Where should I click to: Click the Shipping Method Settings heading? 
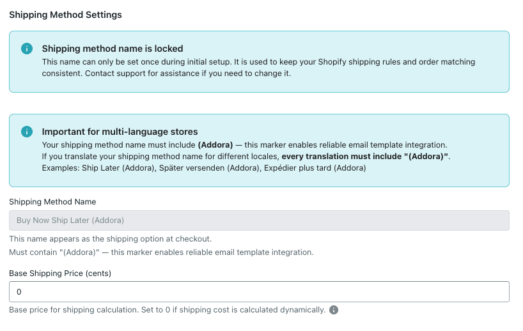click(x=65, y=15)
